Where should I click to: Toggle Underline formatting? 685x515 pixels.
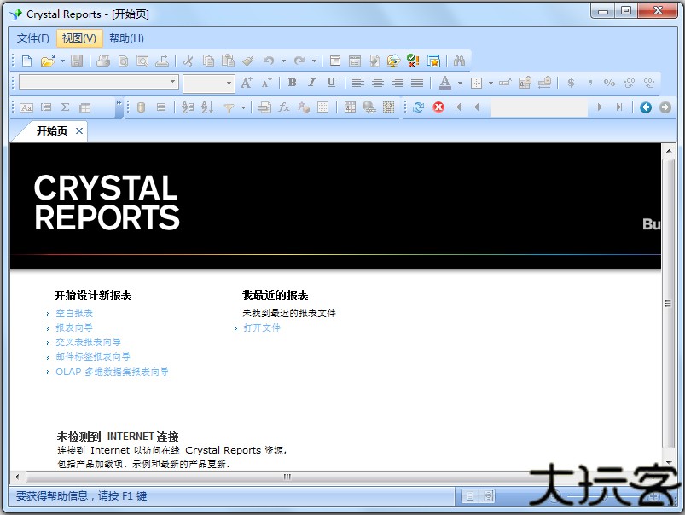tap(331, 83)
